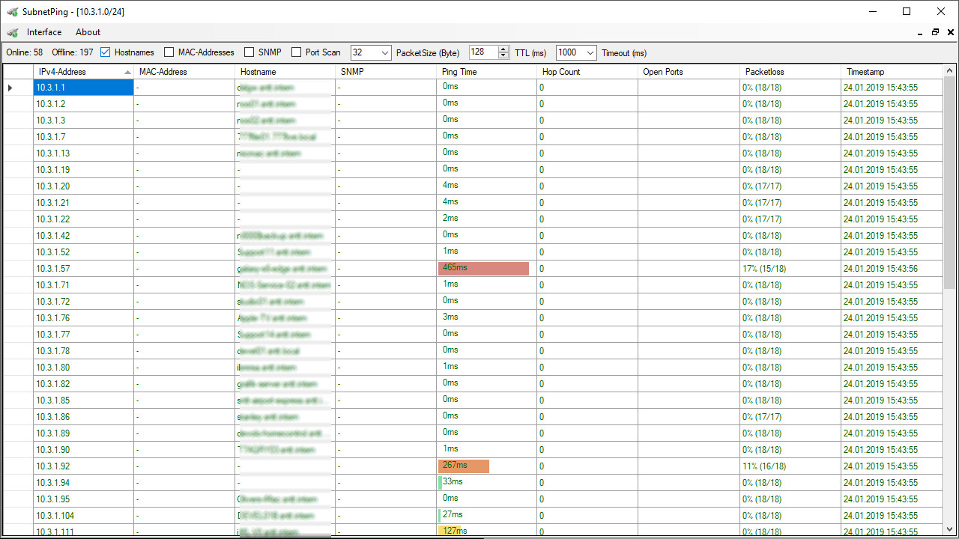Select the 10.3.1.95 address cell

[x=83, y=499]
